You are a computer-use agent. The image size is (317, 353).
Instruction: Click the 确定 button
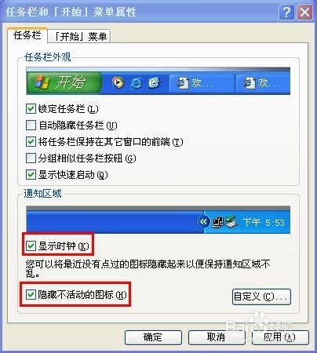(153, 337)
